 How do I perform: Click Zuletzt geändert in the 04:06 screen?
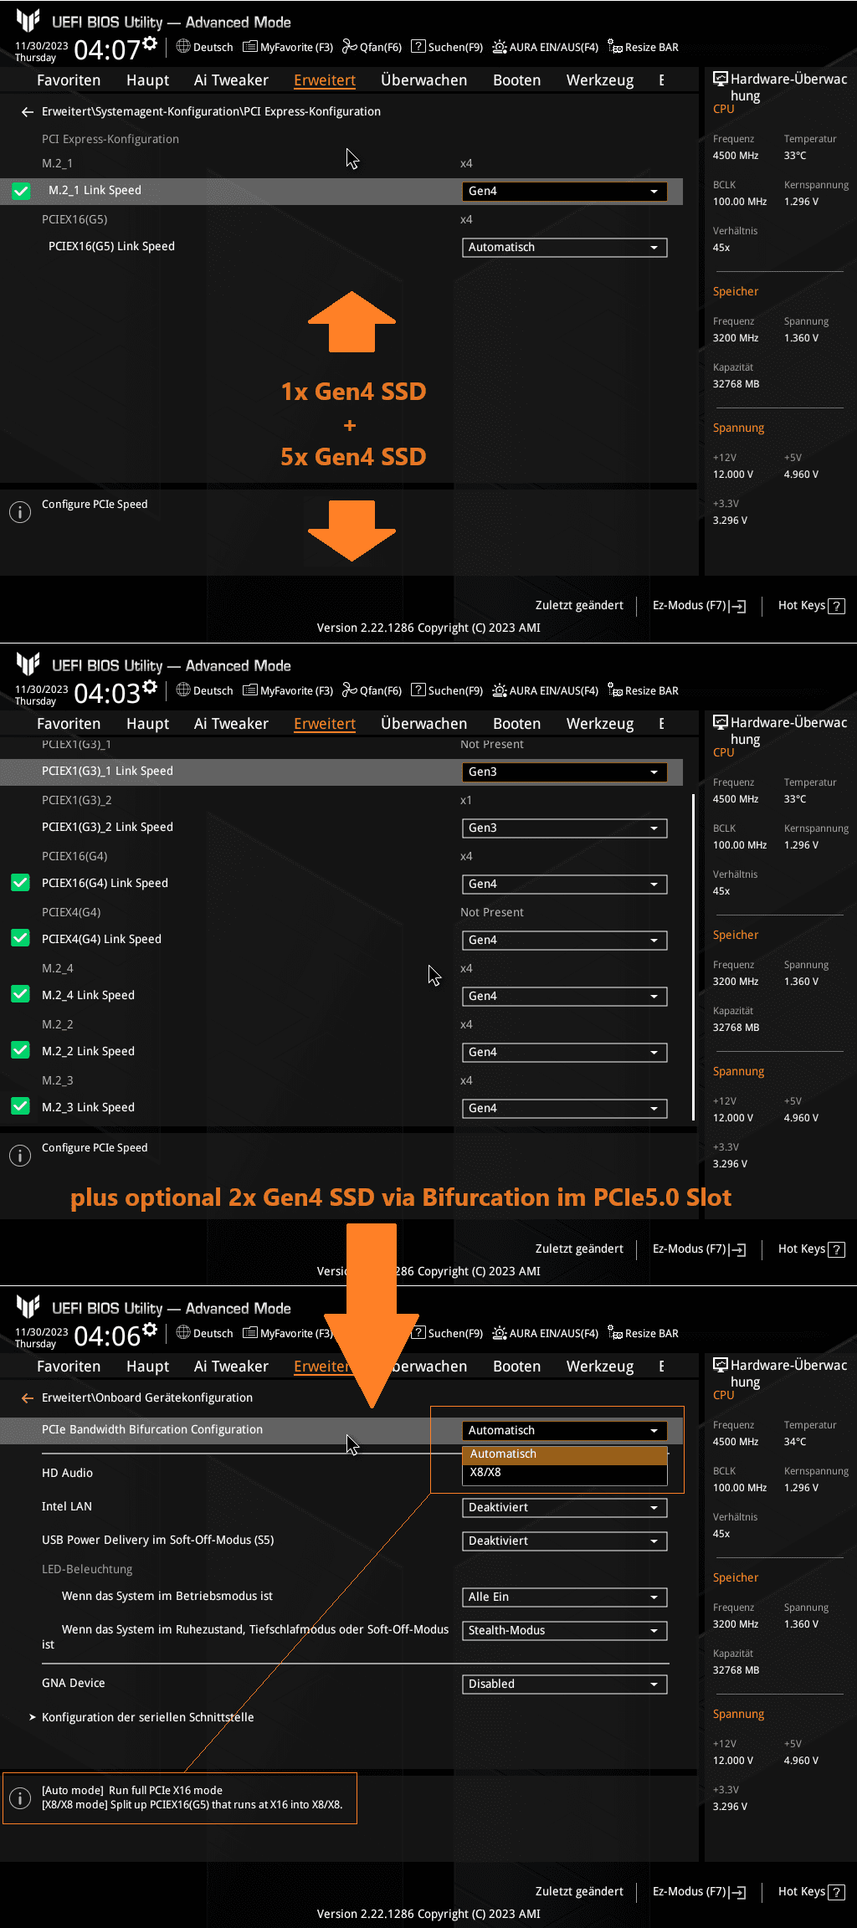[579, 1892]
